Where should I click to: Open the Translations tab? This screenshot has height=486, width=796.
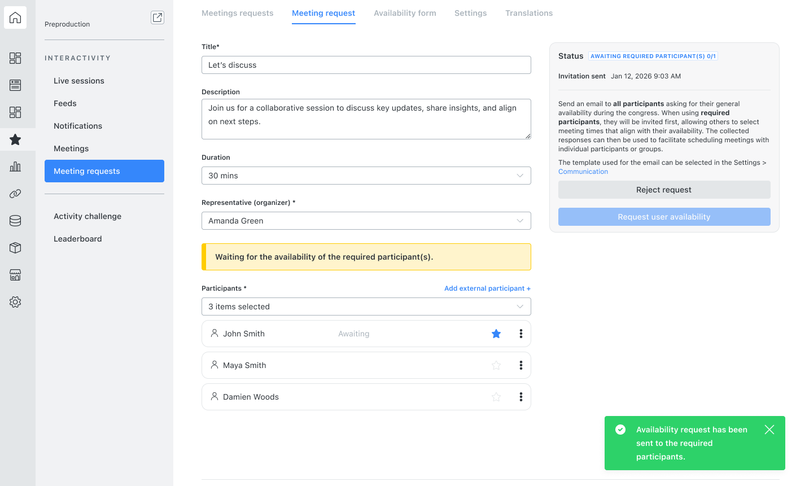tap(529, 13)
